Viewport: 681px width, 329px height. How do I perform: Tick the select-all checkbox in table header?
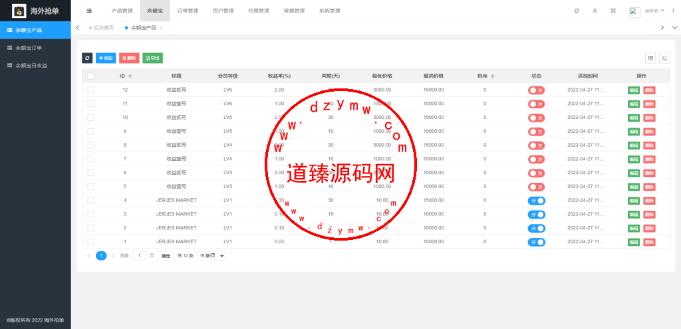[90, 76]
